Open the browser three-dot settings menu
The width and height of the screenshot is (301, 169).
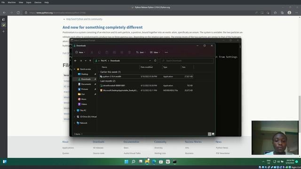(x=297, y=13)
